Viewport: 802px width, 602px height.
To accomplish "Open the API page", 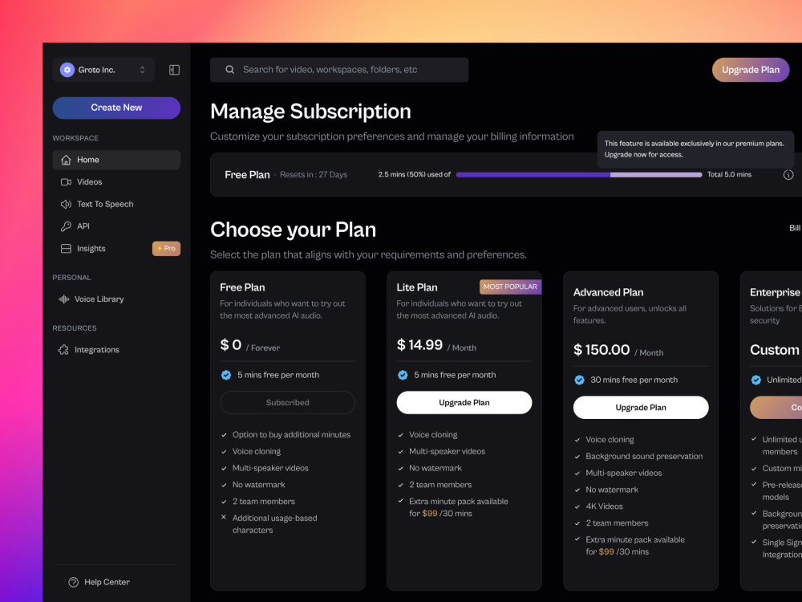I will (116, 226).
